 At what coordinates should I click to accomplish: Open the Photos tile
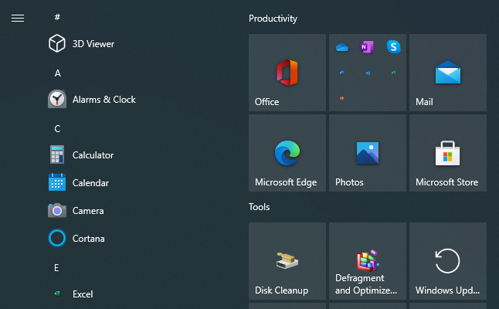pos(368,153)
